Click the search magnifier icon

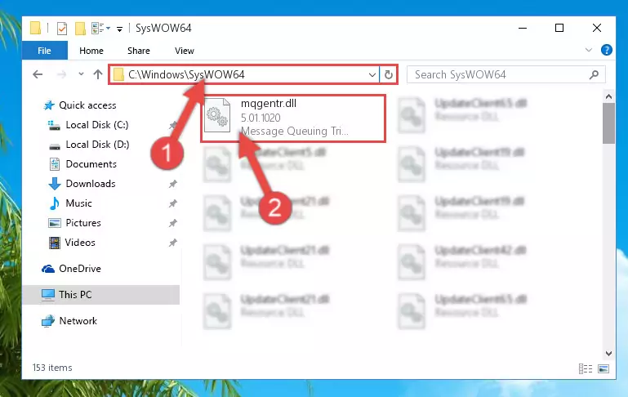pyautogui.click(x=594, y=75)
